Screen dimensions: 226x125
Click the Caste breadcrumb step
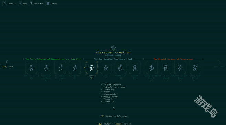[51, 3]
